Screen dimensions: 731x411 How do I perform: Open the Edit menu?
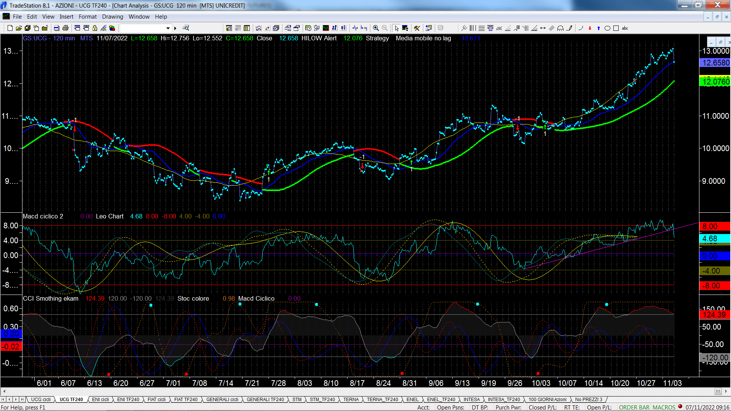[x=32, y=17]
